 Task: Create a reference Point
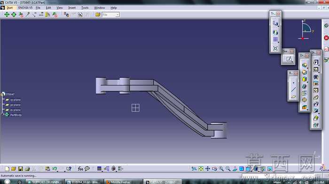(293, 83)
